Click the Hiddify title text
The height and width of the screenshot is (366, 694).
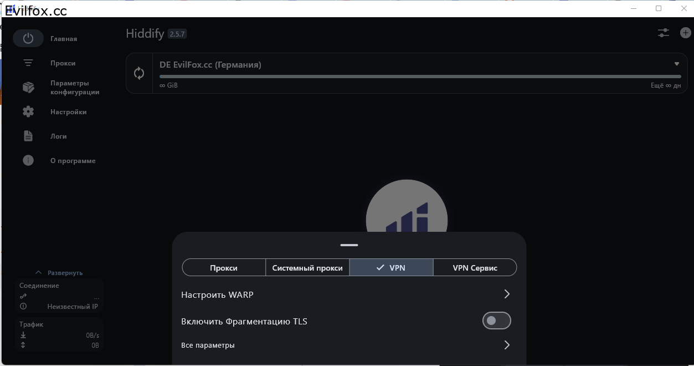145,34
